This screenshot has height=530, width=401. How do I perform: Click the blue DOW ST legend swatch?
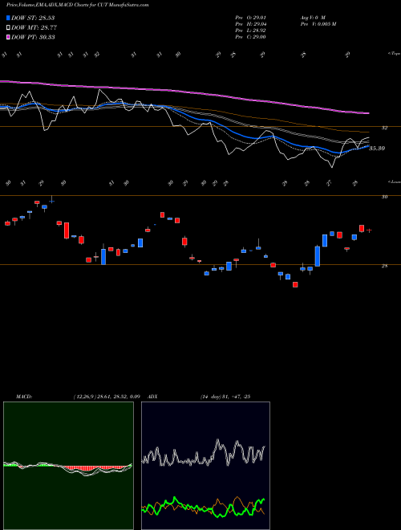pyautogui.click(x=8, y=18)
